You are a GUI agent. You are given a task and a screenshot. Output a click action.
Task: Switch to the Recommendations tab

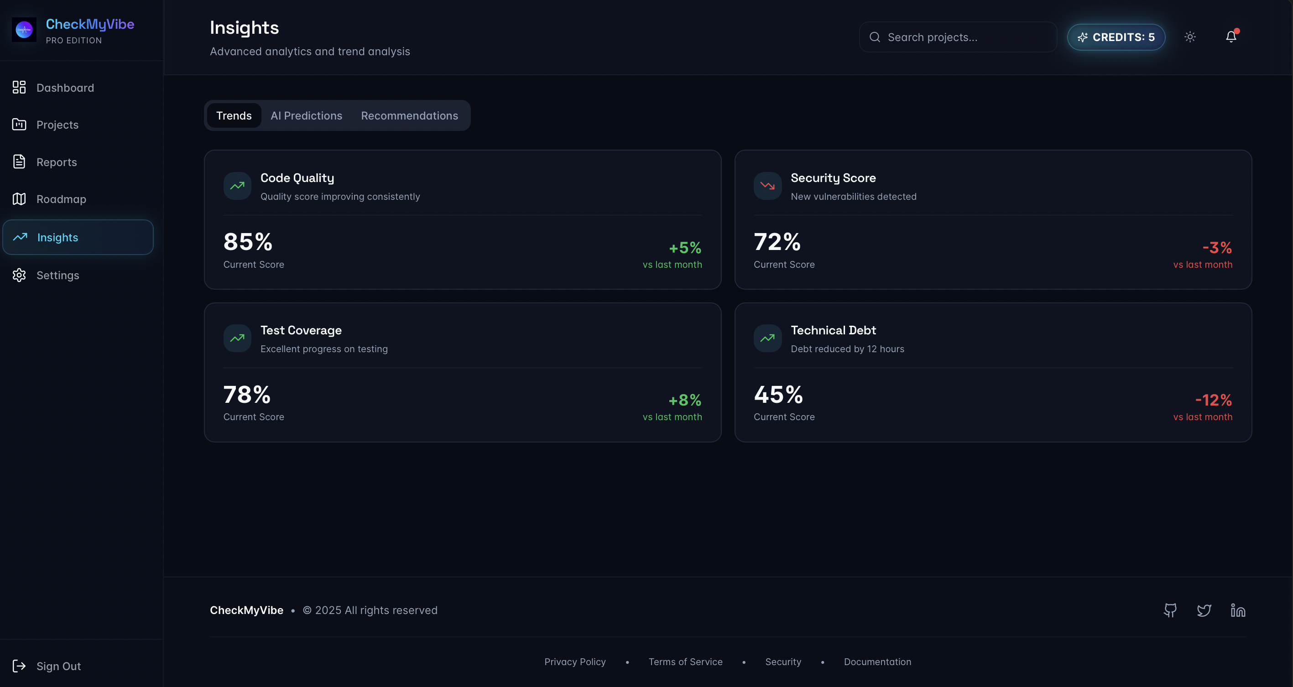[x=409, y=115]
